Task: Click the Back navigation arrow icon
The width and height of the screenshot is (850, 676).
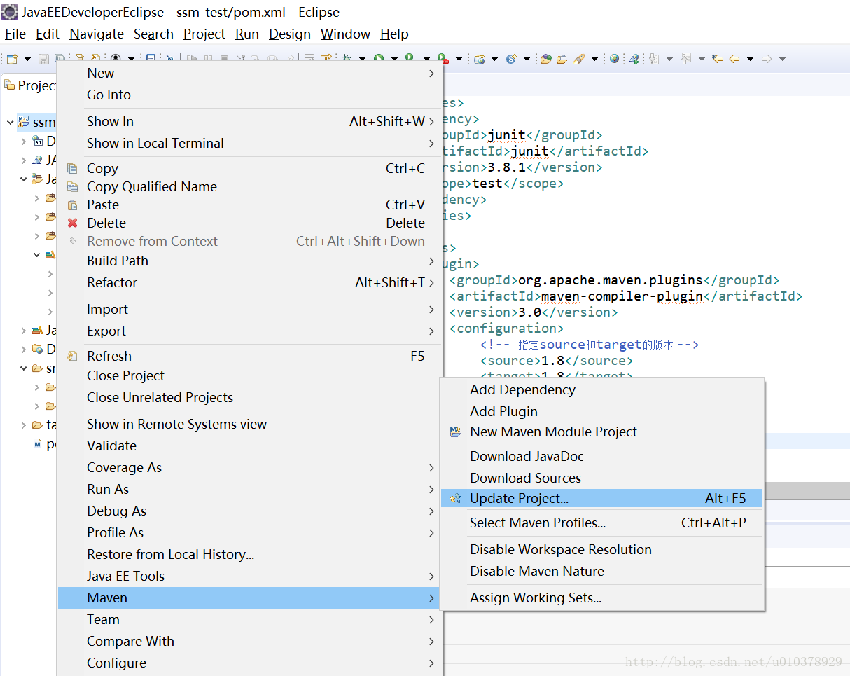Action: [734, 59]
